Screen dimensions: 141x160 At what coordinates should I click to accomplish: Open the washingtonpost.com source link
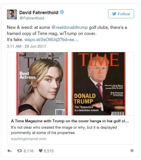coord(29,139)
